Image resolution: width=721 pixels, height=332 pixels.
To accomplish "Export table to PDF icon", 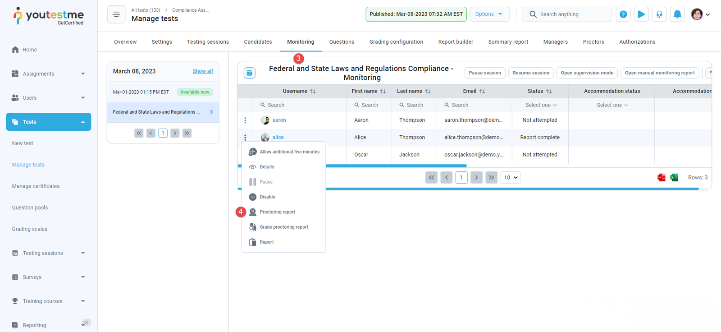I will [661, 178].
